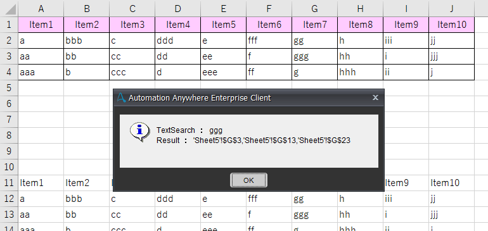Select cell G13 containing 'ggg'
The height and width of the screenshot is (231, 488).
[314, 215]
